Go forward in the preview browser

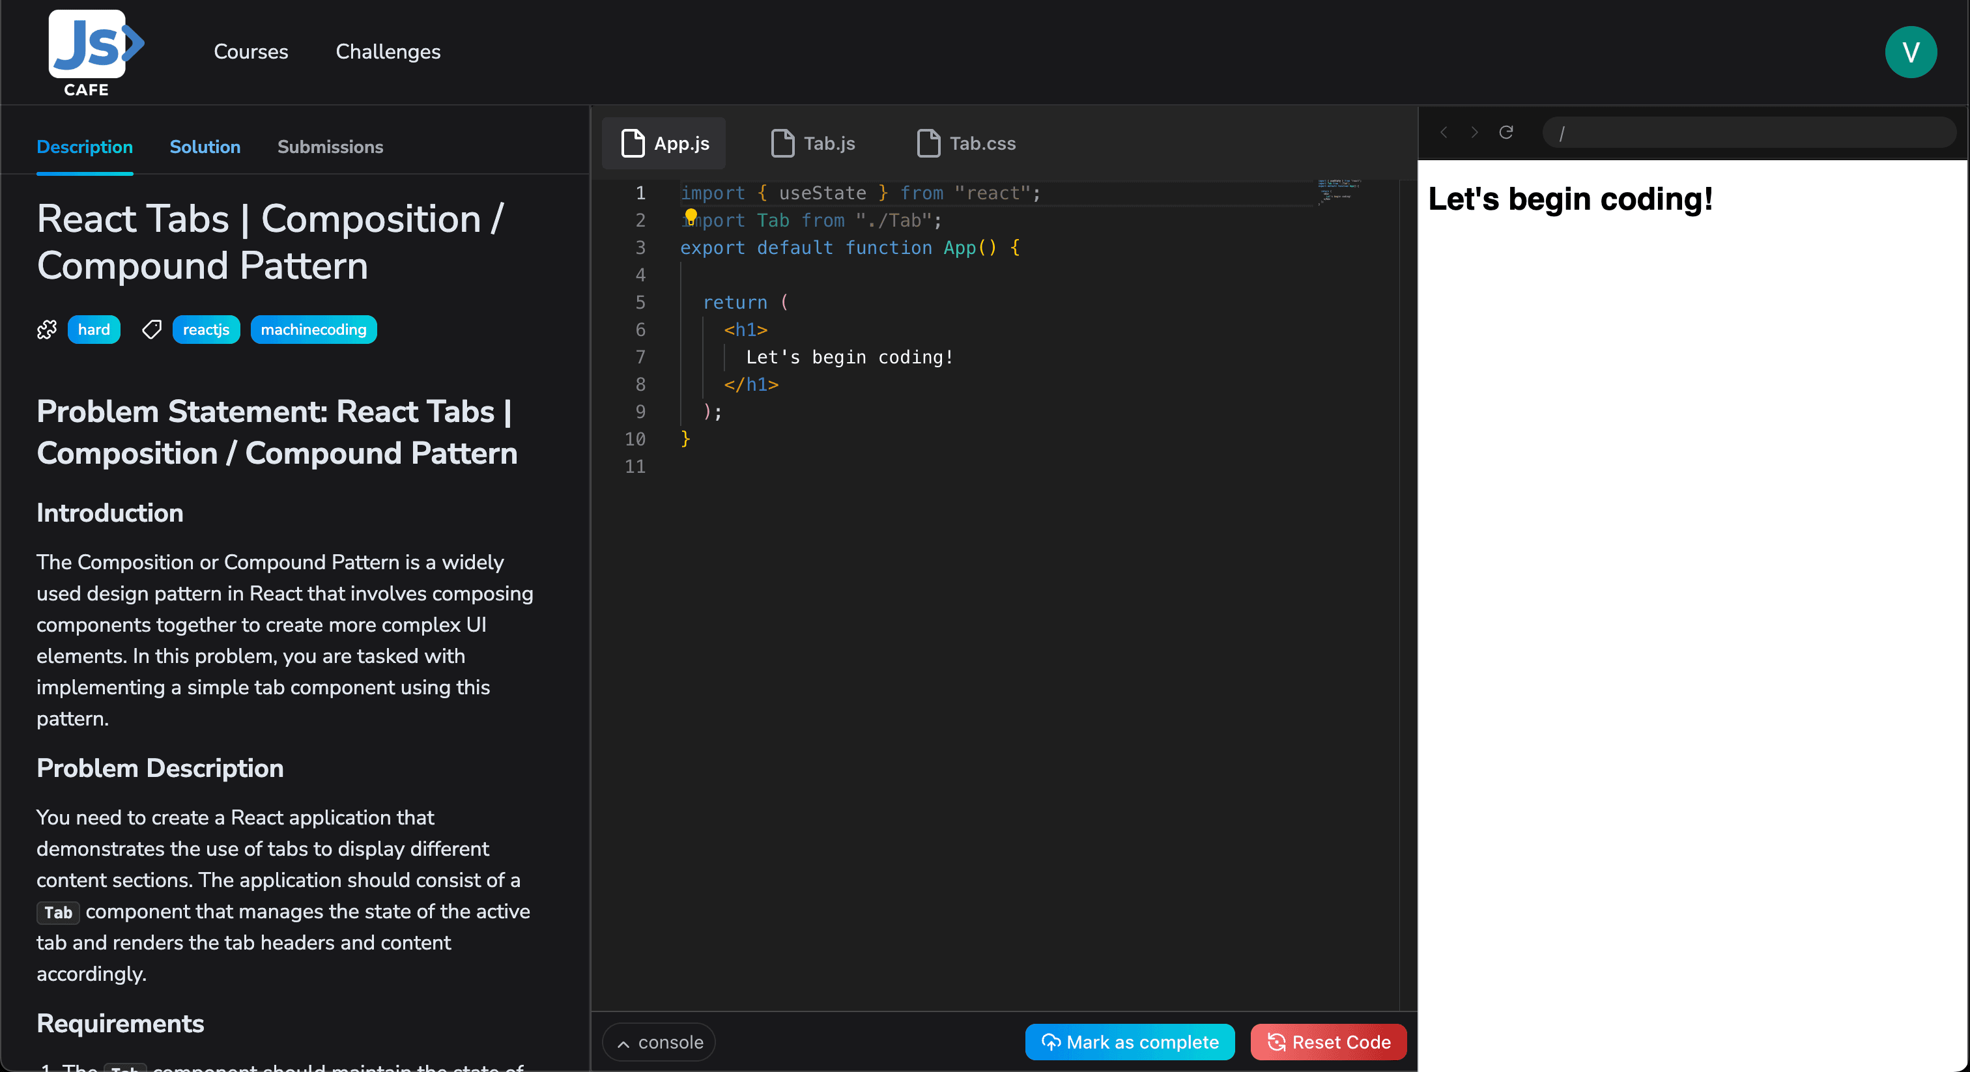pyautogui.click(x=1474, y=132)
